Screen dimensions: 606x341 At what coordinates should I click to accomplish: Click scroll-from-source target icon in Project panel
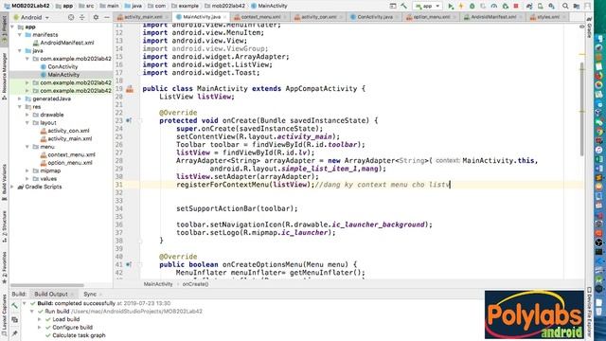tap(71, 17)
